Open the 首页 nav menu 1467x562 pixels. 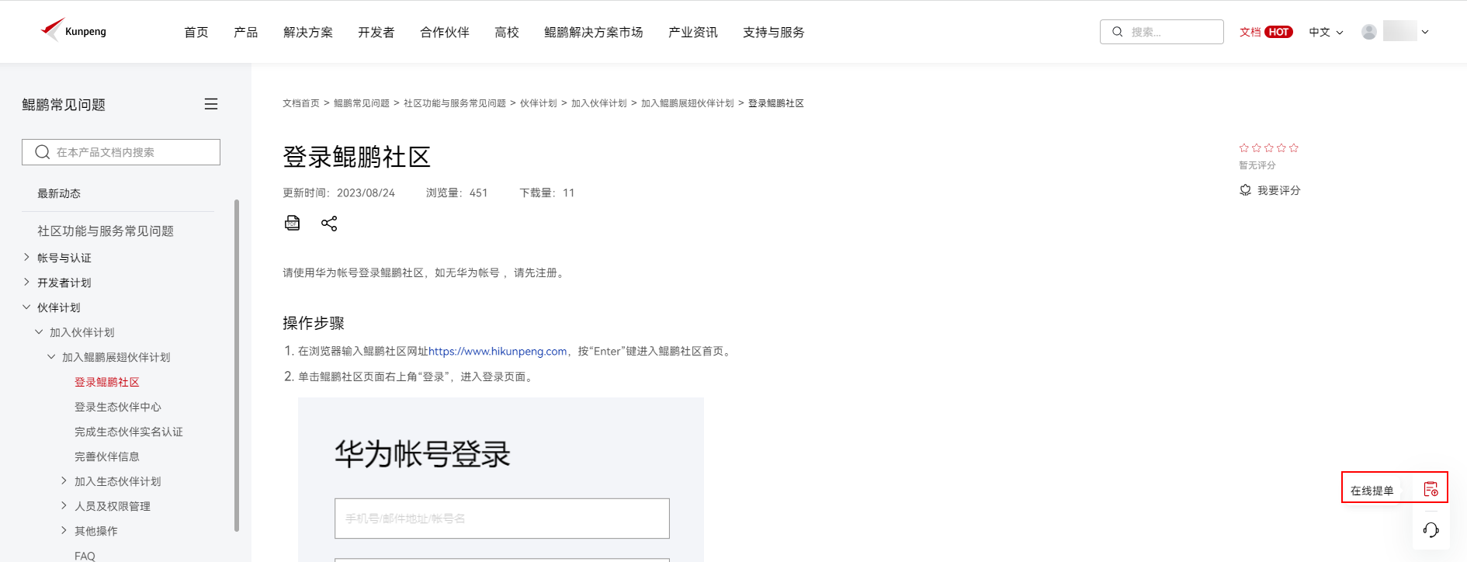tap(196, 32)
